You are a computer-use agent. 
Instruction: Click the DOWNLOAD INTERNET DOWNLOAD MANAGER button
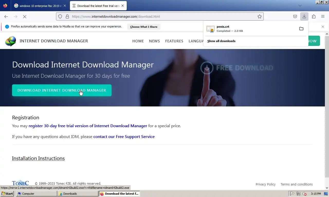point(62,90)
